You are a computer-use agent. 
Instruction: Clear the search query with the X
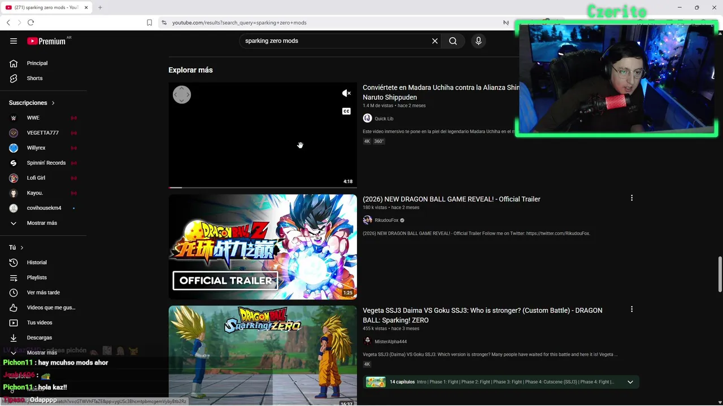(x=435, y=41)
